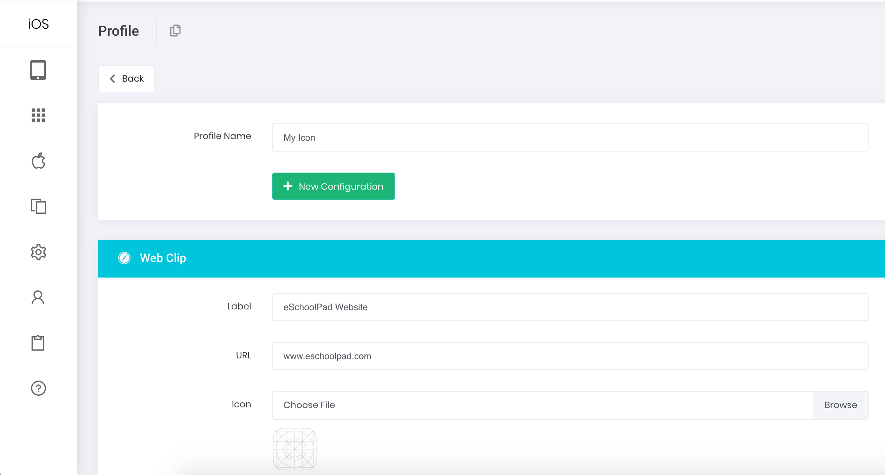Click the Apple logo sidebar icon

(x=38, y=161)
